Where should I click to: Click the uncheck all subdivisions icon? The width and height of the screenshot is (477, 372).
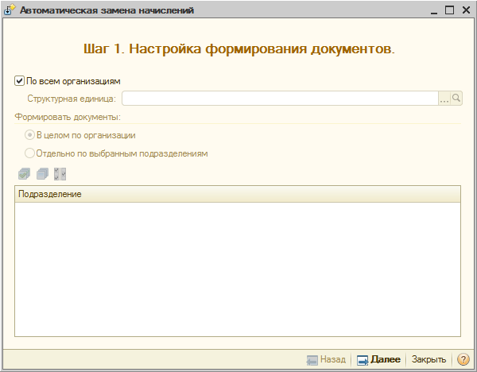point(42,174)
